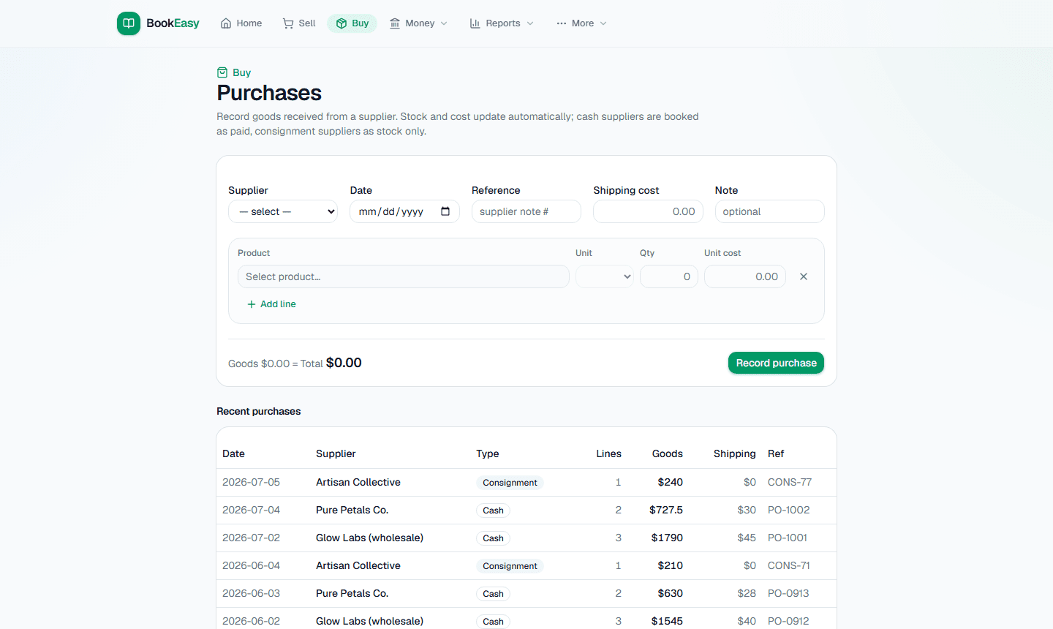Image resolution: width=1053 pixels, height=629 pixels.
Task: Click Pure Petals Co. in the 2026-07-04 row
Action: click(352, 510)
